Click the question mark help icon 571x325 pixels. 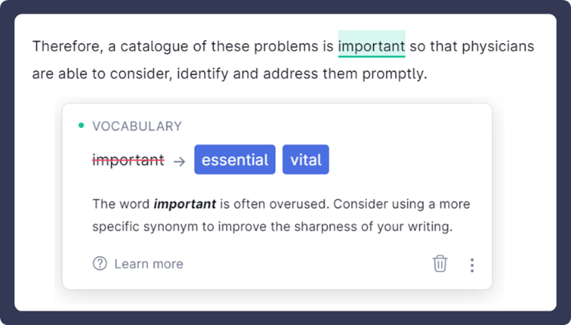pyautogui.click(x=99, y=264)
